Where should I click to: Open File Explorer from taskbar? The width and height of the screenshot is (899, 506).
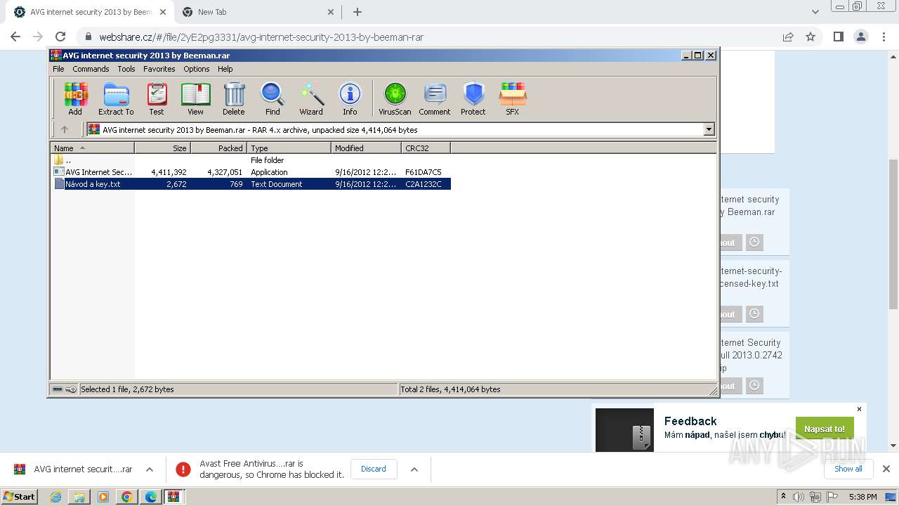pos(79,497)
